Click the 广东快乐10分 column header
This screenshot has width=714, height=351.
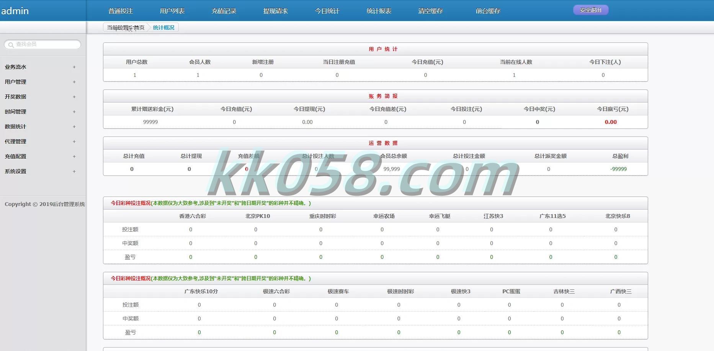pyautogui.click(x=201, y=291)
